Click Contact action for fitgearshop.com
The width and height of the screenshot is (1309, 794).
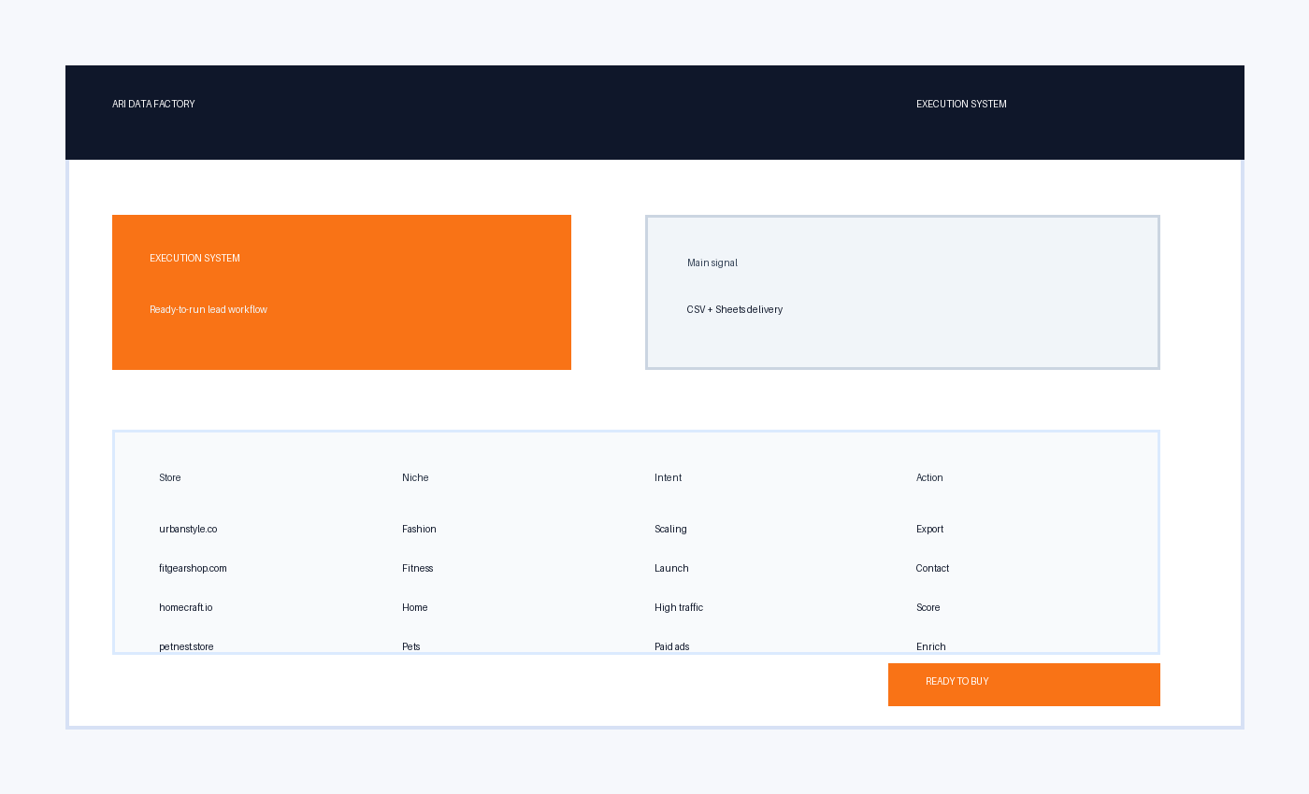pyautogui.click(x=932, y=568)
